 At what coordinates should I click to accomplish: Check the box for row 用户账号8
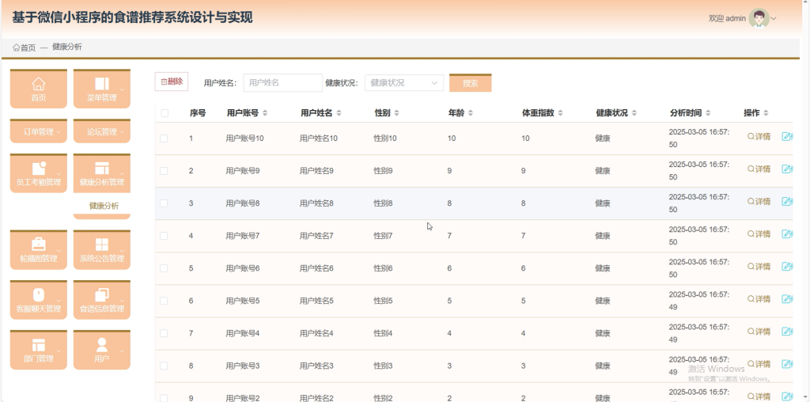164,203
